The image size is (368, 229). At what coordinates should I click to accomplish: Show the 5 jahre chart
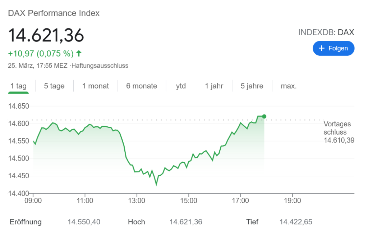point(252,86)
